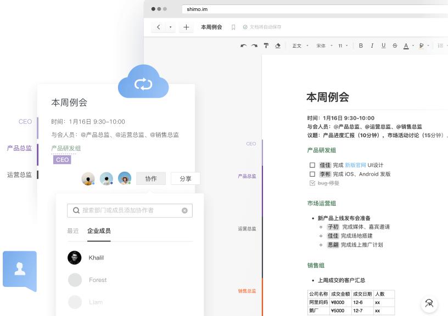Open the dropdown next to back arrow

pyautogui.click(x=171, y=27)
